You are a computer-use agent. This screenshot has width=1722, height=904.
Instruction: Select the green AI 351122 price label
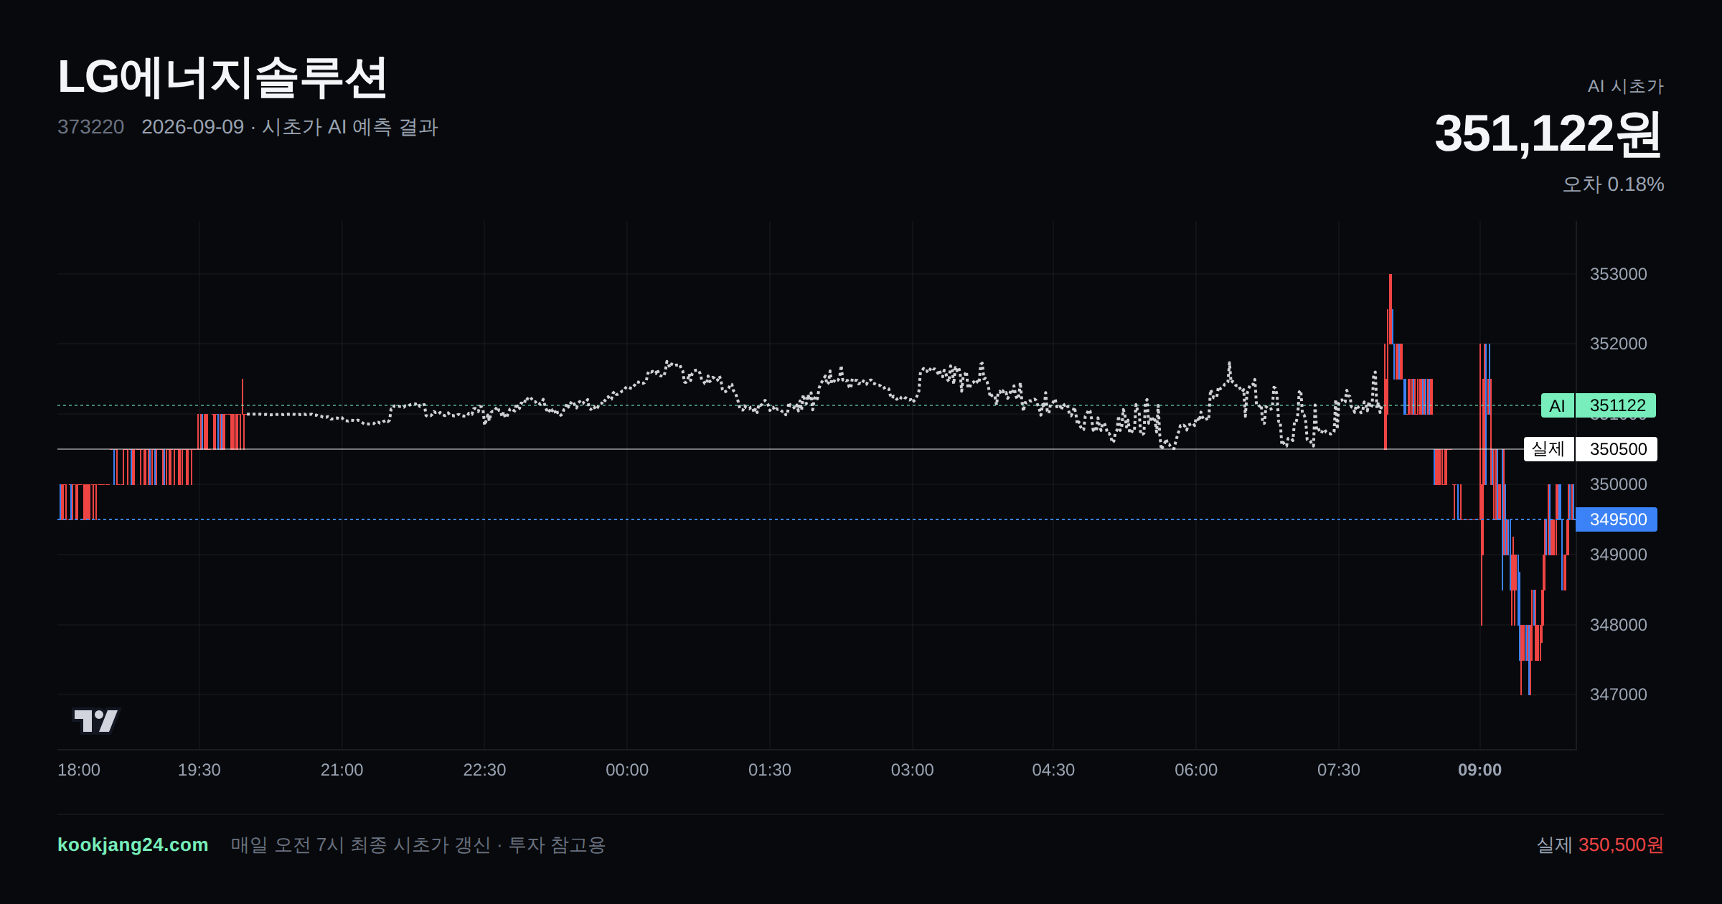(1598, 405)
